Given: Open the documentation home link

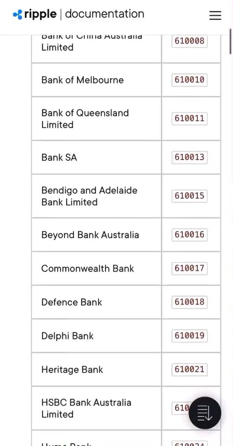Looking at the screenshot, I should coord(105,14).
